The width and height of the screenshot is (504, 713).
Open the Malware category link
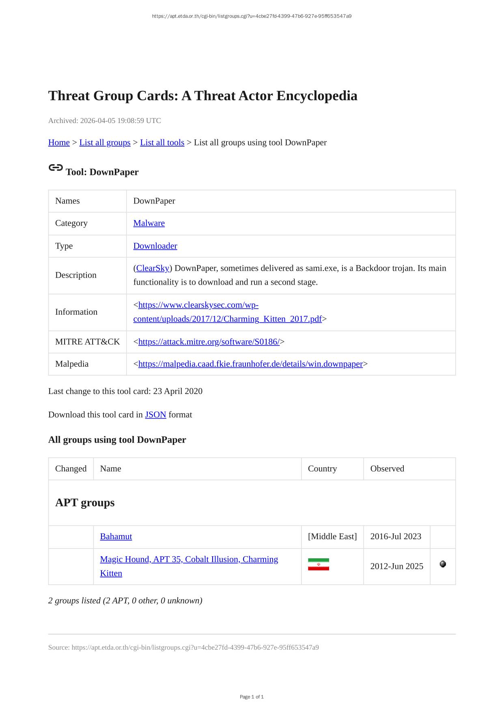(x=149, y=223)
